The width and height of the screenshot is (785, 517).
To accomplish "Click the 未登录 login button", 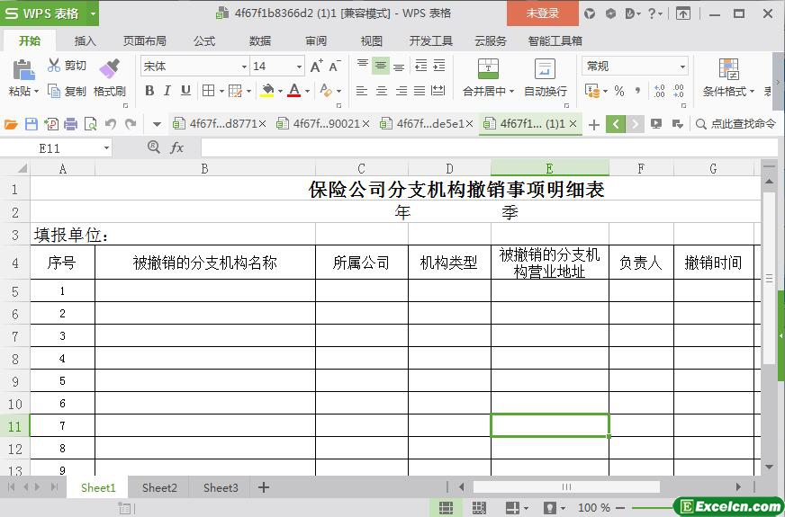I will tap(542, 13).
